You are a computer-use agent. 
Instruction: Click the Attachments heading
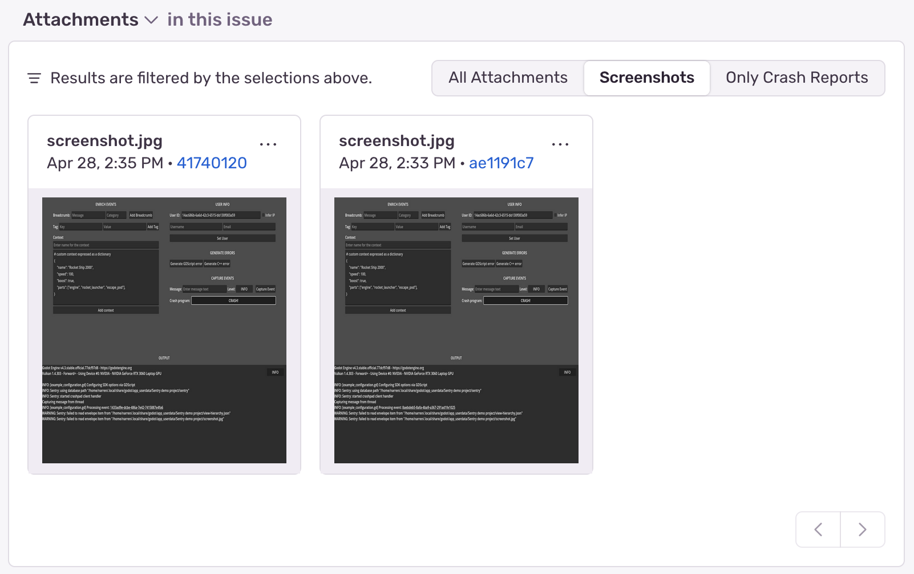[x=80, y=19]
